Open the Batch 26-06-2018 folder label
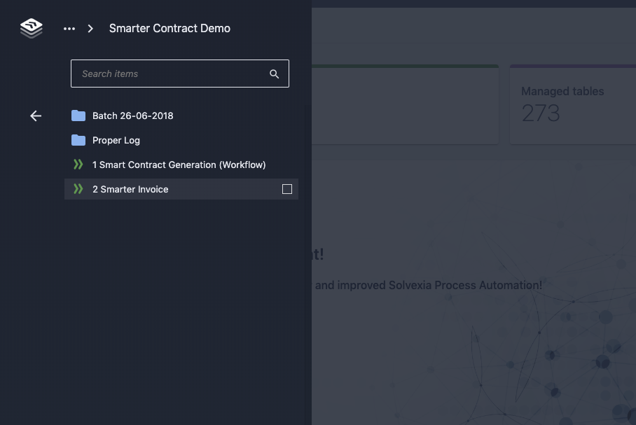636x425 pixels. 132,116
